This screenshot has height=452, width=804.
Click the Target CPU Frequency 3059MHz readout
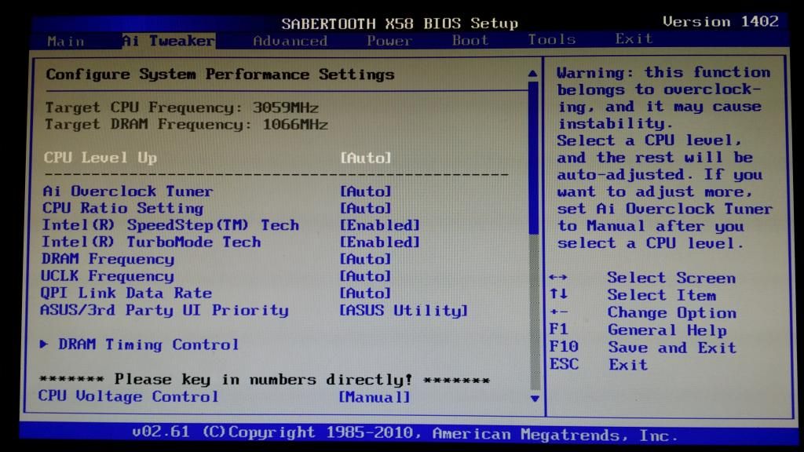[182, 108]
